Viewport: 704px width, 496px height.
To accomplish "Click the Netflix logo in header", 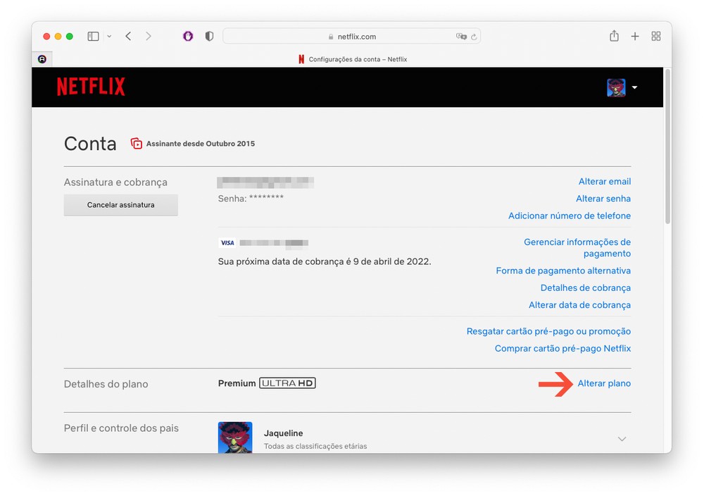I will pyautogui.click(x=91, y=87).
